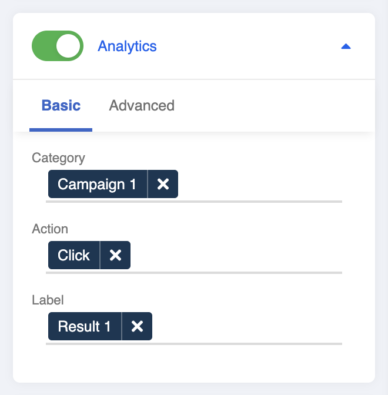
Task: Remove the Result 1 label tag
Action: click(x=137, y=326)
